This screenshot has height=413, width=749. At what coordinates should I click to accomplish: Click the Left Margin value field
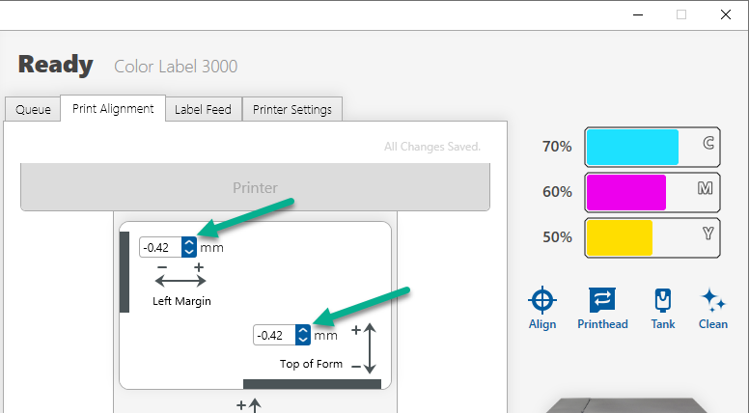160,247
